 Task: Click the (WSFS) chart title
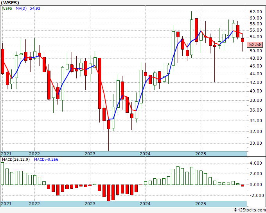(10, 3)
